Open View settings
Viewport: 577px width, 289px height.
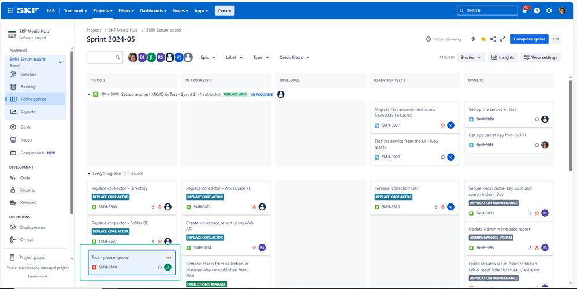[x=541, y=57]
